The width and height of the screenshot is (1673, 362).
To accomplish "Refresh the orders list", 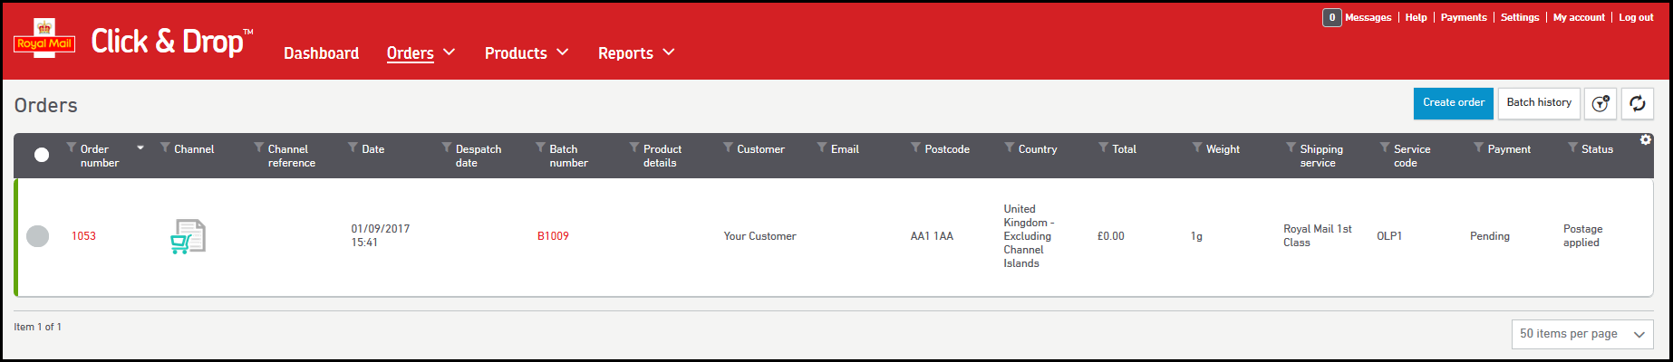I will (x=1637, y=103).
